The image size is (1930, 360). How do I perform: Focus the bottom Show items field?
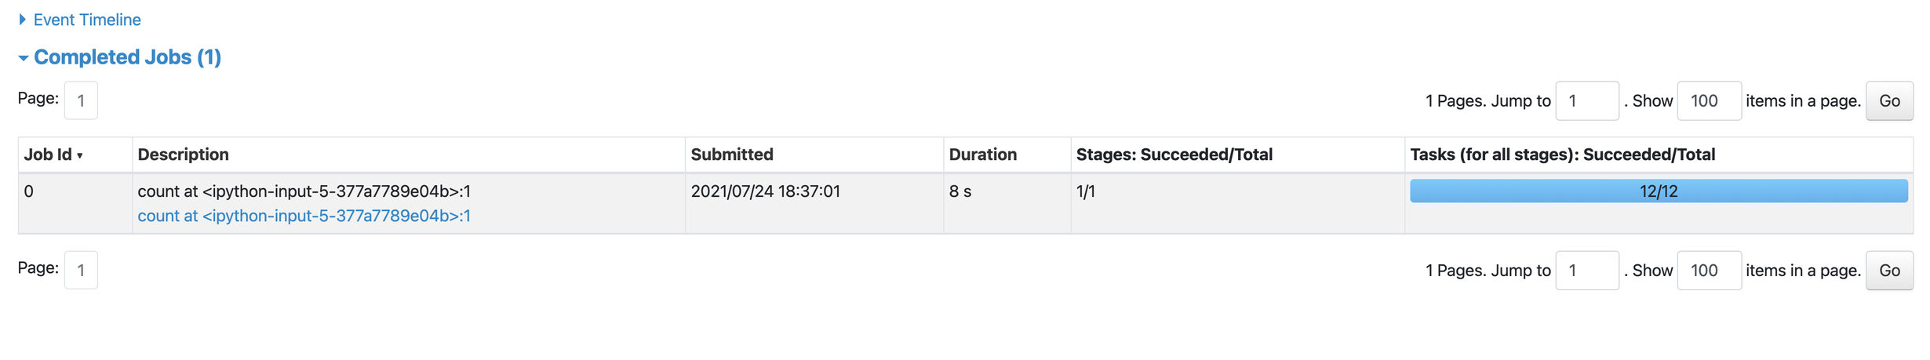tap(1708, 271)
